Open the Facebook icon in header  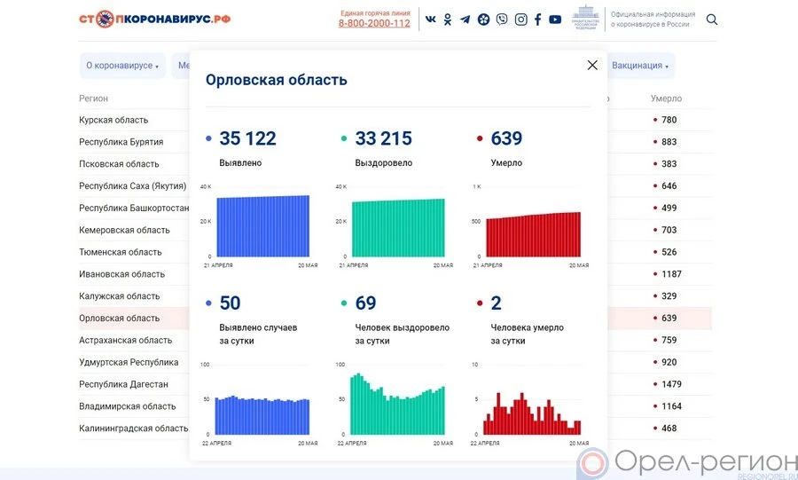(x=537, y=20)
